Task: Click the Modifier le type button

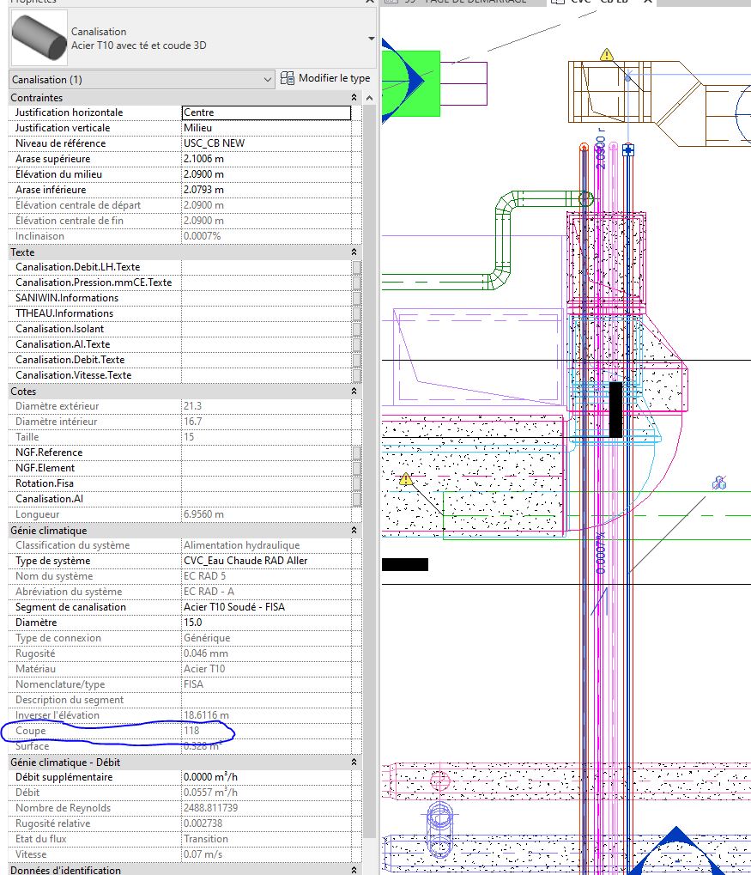Action: pos(325,78)
